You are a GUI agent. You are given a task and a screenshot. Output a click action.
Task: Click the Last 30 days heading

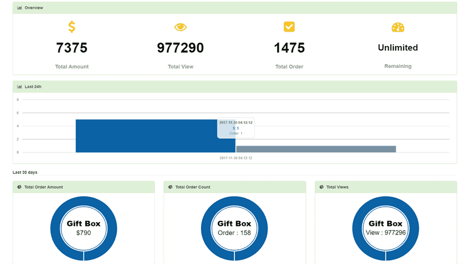click(x=25, y=172)
